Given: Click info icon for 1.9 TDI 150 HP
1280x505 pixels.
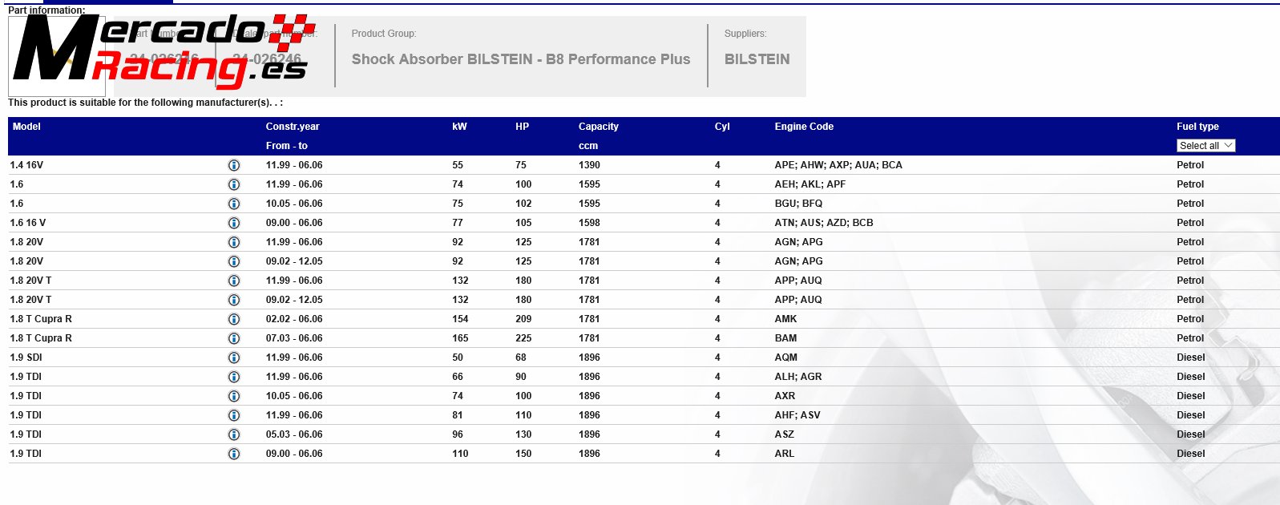Looking at the screenshot, I should [234, 454].
